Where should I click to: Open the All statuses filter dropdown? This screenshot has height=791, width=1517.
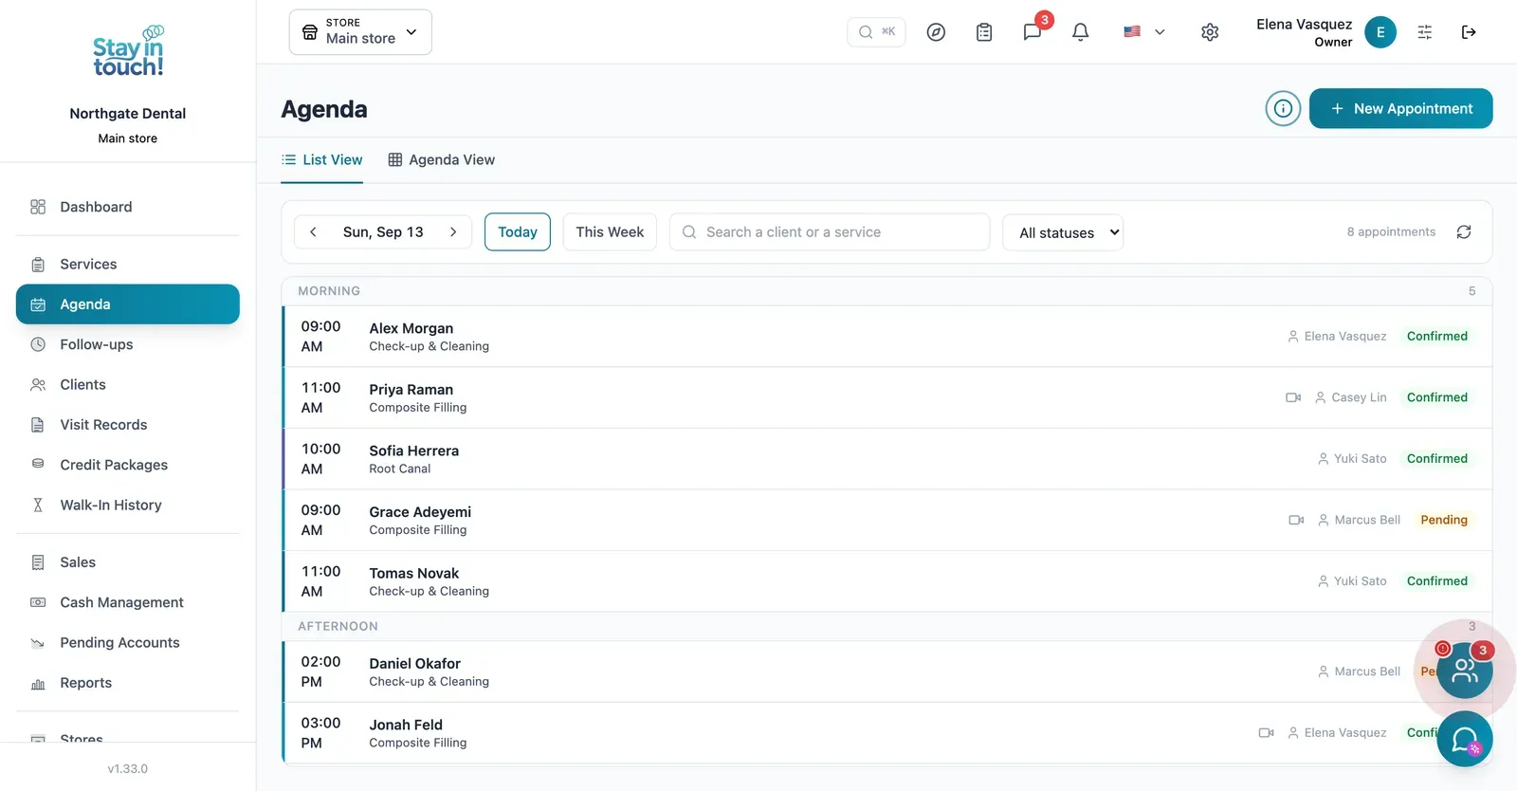coord(1063,232)
